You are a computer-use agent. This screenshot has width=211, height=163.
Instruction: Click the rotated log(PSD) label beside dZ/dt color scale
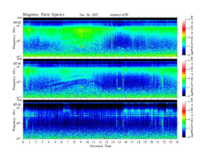(x=192, y=117)
